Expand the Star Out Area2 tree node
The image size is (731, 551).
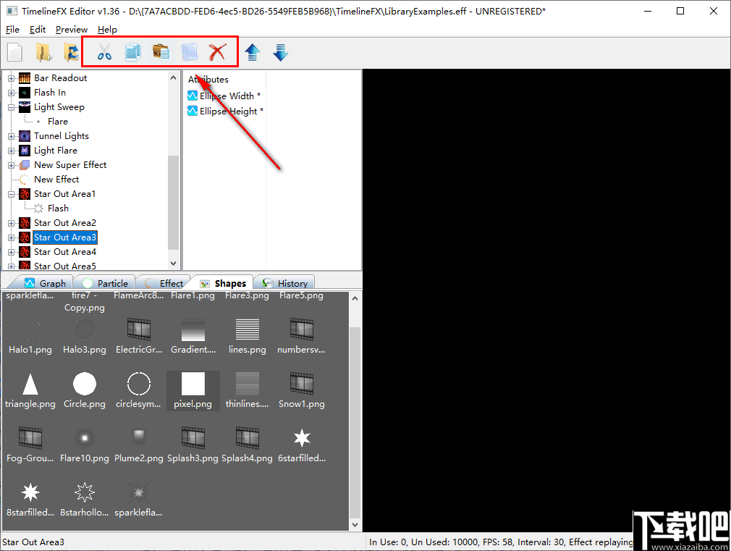point(12,222)
